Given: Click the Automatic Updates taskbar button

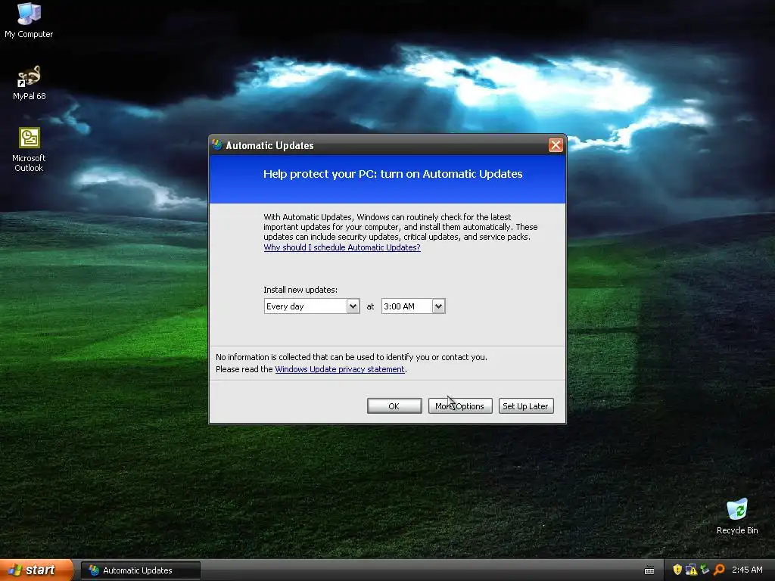Looking at the screenshot, I should tap(140, 570).
